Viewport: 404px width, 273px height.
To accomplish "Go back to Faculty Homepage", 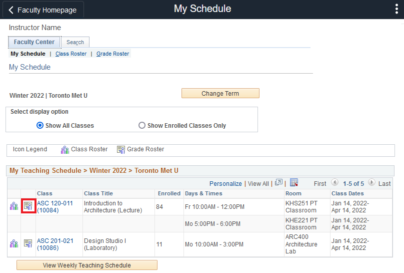I will 42,10.
